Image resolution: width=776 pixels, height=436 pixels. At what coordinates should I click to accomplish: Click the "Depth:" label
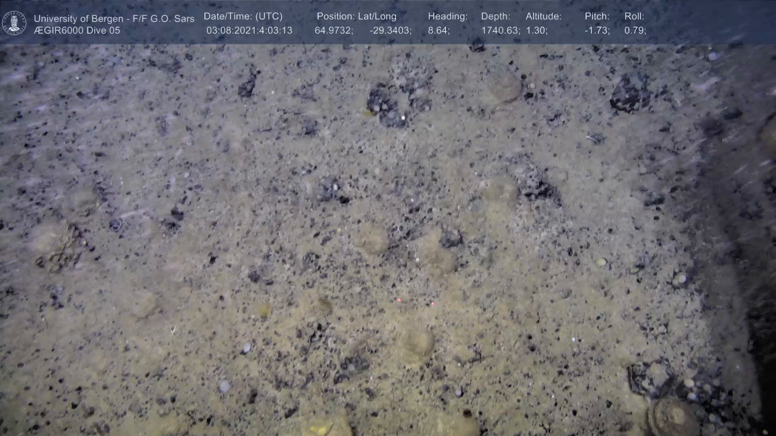pyautogui.click(x=496, y=17)
